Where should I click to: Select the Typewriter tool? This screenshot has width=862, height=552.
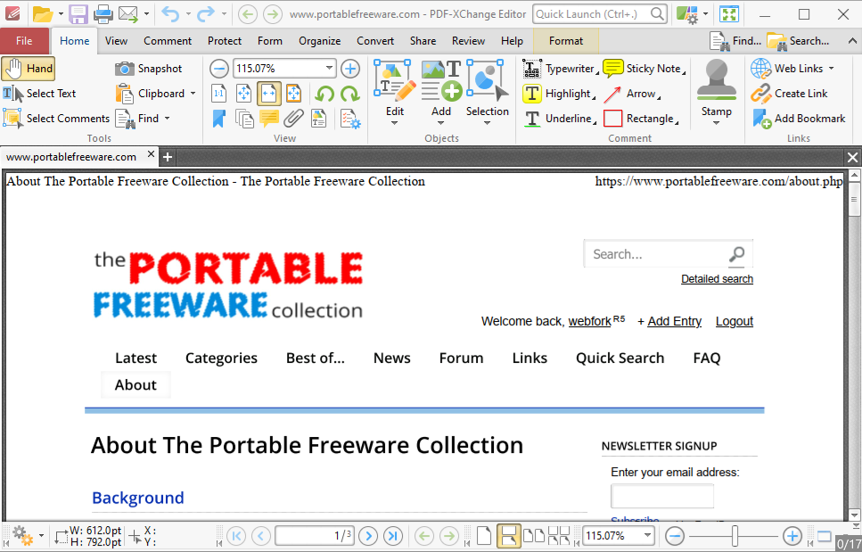(x=560, y=69)
